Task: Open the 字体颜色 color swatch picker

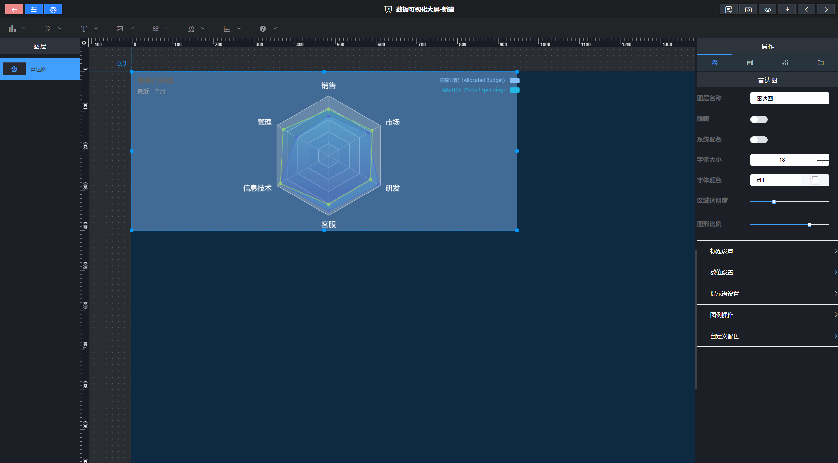Action: coord(815,180)
